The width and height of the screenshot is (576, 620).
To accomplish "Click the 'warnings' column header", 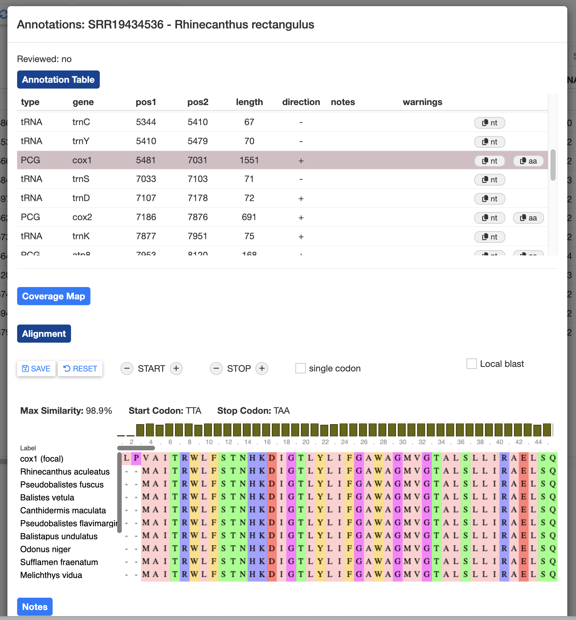I will coord(422,102).
